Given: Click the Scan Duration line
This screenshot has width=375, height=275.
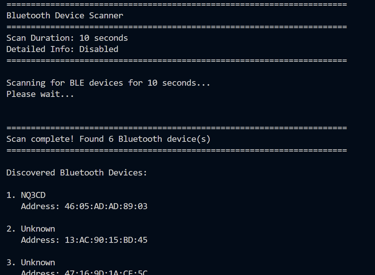Looking at the screenshot, I should (67, 38).
